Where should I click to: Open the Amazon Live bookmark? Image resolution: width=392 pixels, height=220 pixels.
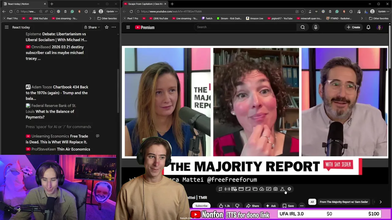(x=254, y=18)
